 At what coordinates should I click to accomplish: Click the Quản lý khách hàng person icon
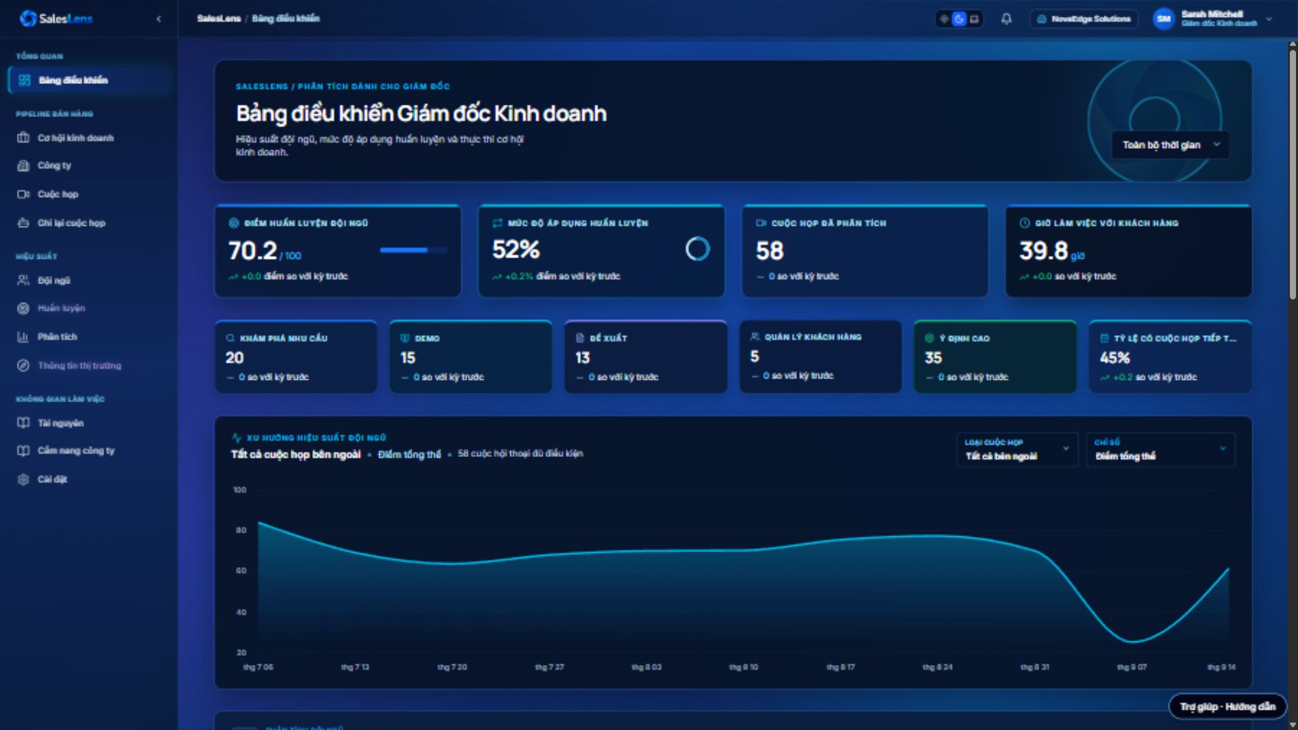755,337
